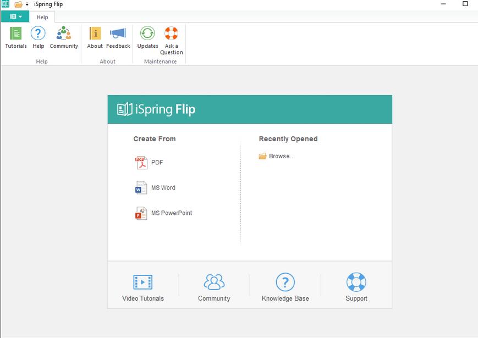This screenshot has width=478, height=338.
Task: Select the Help ribbon tab
Action: 42,18
